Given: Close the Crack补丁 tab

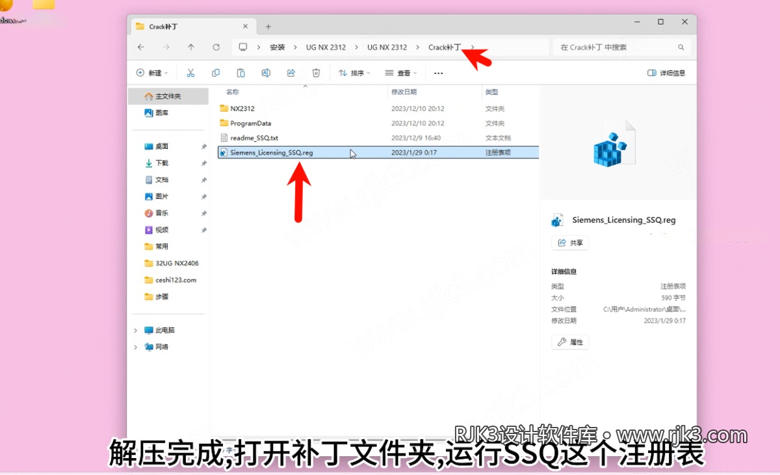Looking at the screenshot, I should pyautogui.click(x=245, y=27).
